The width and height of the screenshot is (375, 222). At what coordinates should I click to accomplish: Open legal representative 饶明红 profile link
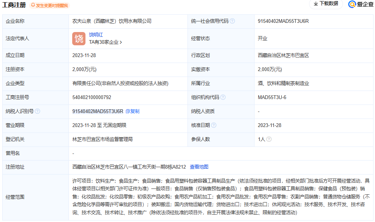pyautogui.click(x=96, y=35)
